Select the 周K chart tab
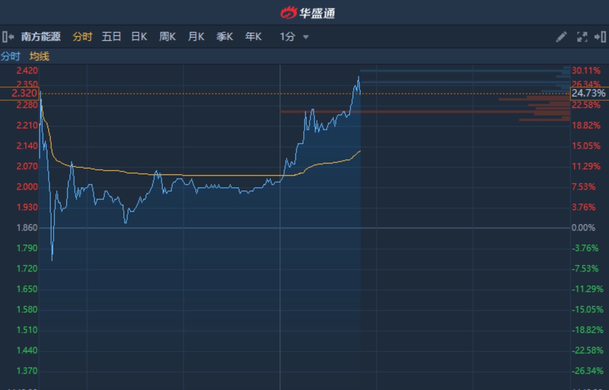This screenshot has height=390, width=609. [167, 37]
